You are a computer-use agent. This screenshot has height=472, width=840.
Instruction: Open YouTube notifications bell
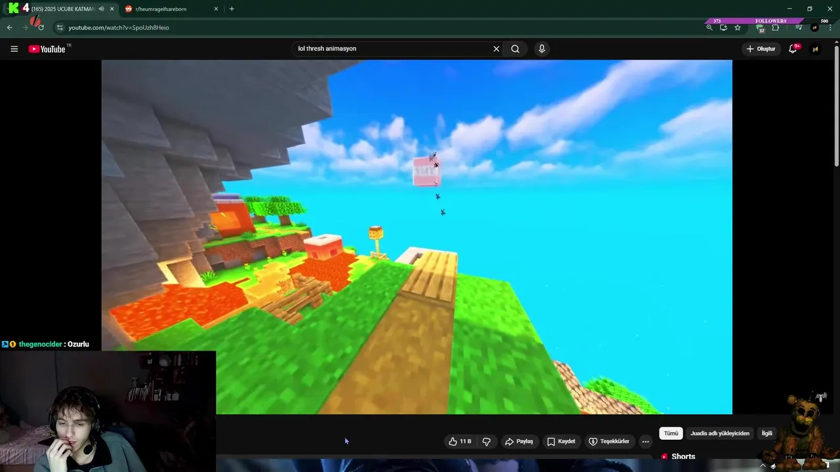tap(793, 49)
